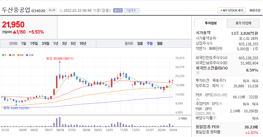Click the 24,230 price axis label

(x=180, y=76)
